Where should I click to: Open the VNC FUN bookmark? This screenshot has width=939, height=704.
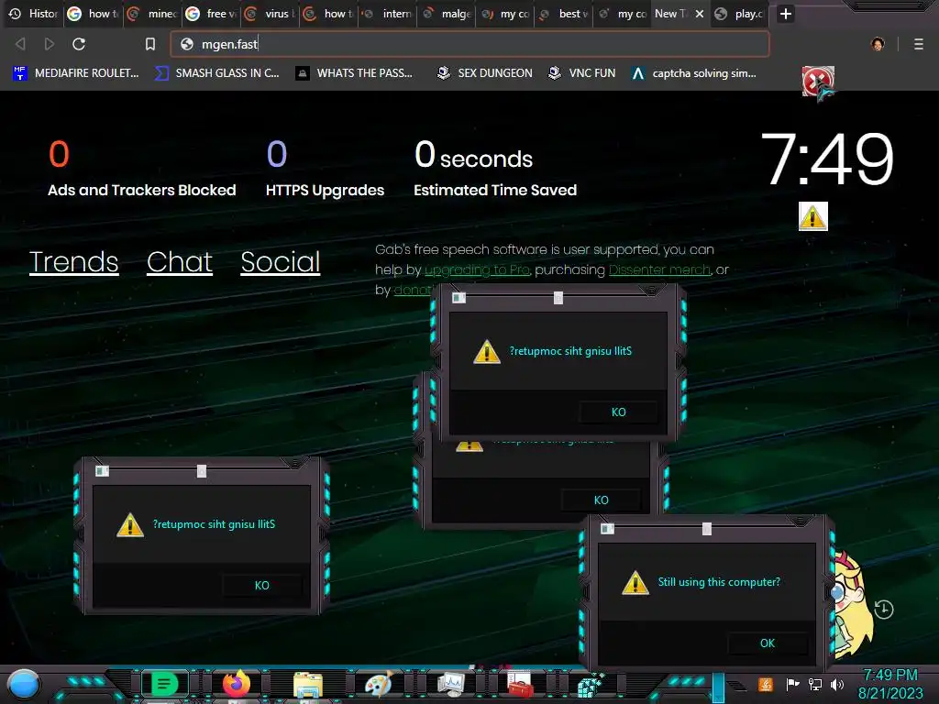pyautogui.click(x=582, y=73)
